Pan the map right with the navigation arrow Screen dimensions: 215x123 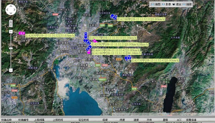(14, 10)
